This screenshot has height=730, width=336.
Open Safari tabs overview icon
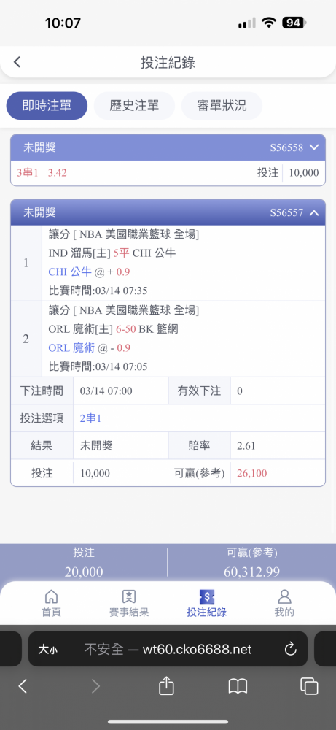pyautogui.click(x=309, y=685)
